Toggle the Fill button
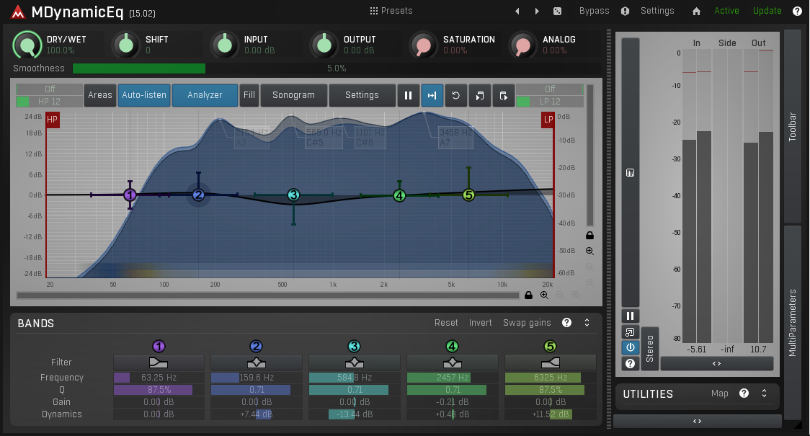Viewport: 810px width, 436px height. tap(249, 95)
